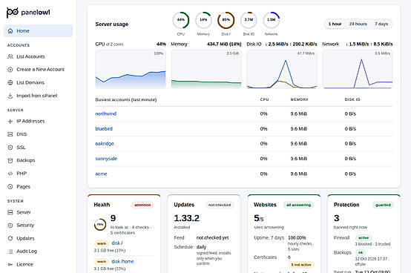Click the Create a New Account plus icon
This screenshot has height=273, width=411.
[10, 70]
